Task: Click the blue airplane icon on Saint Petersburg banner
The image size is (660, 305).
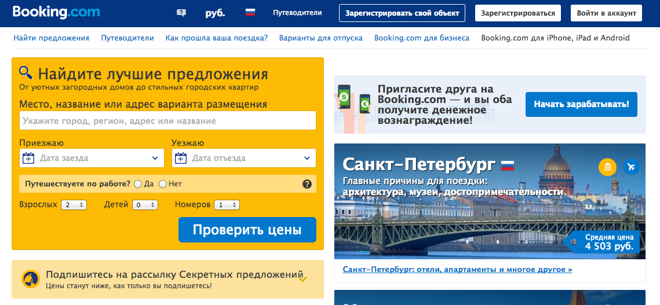Action: pos(631,167)
